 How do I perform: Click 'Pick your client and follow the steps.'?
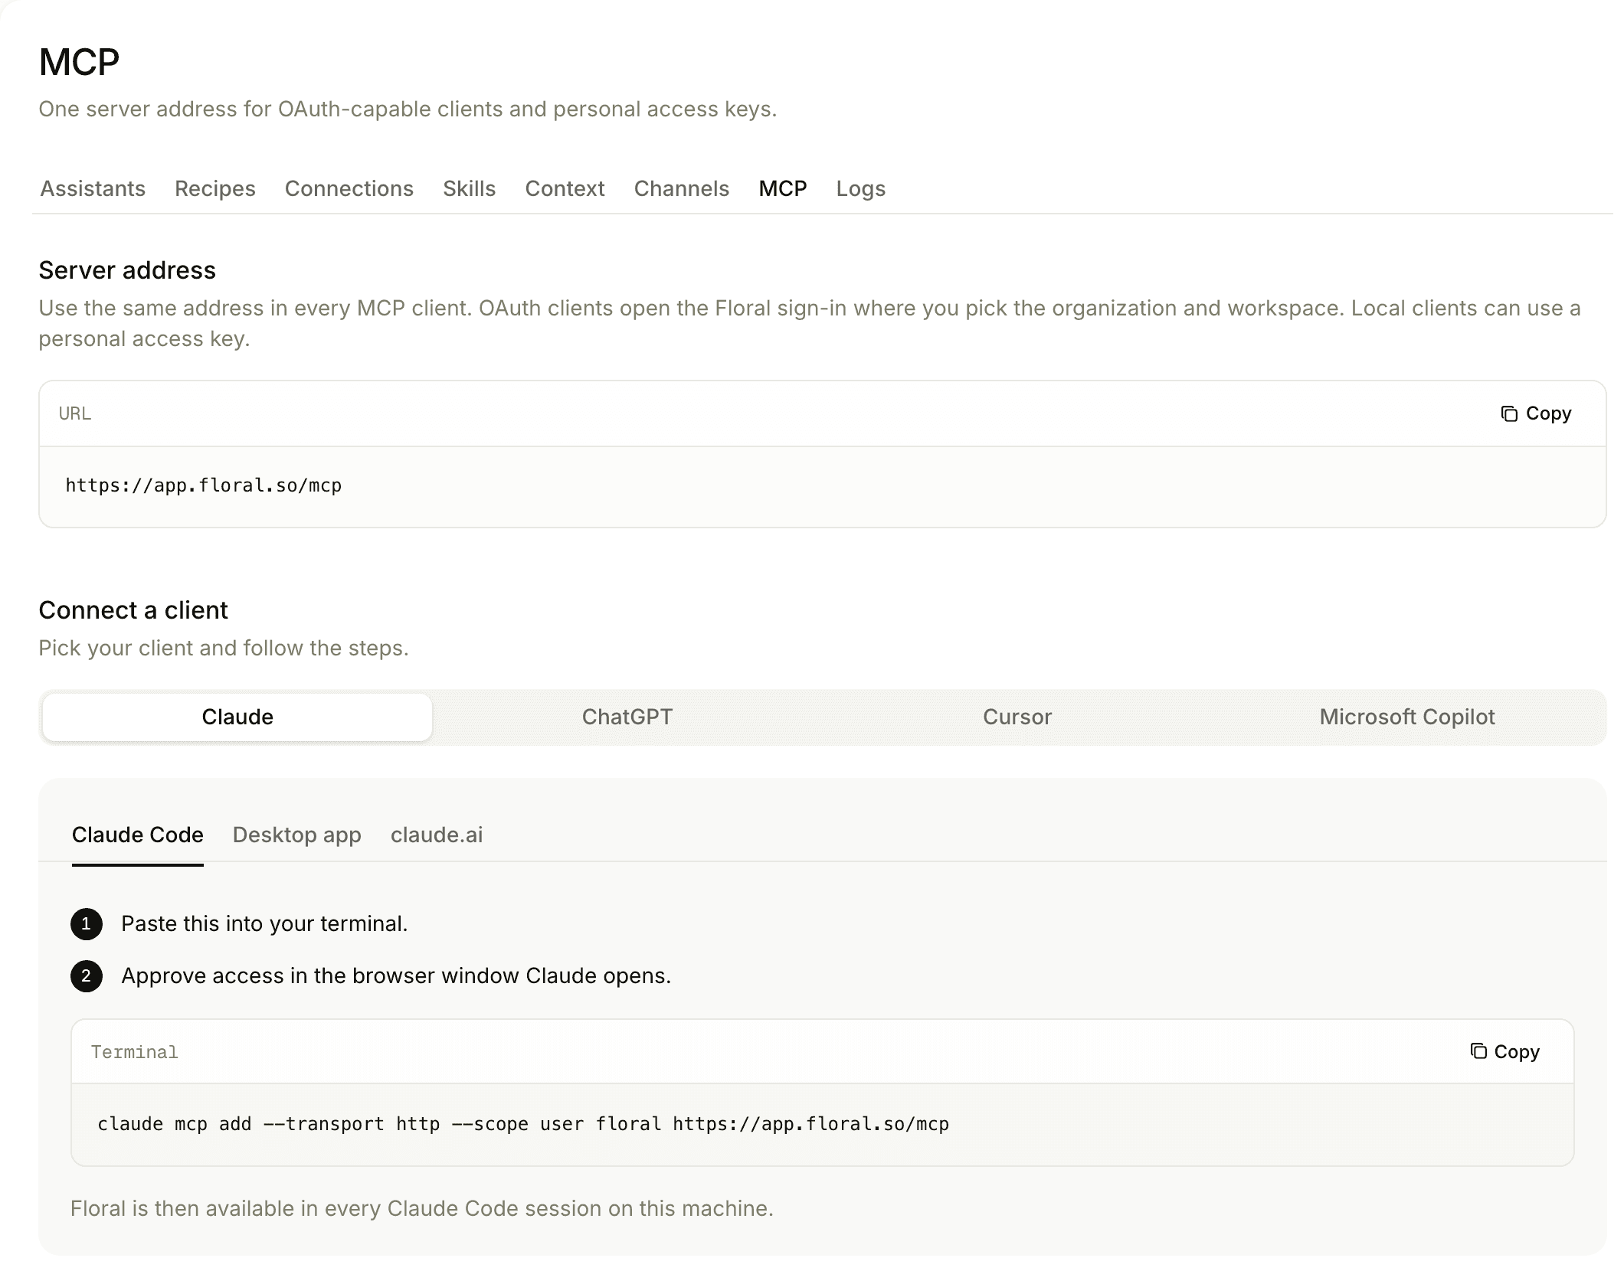click(x=224, y=648)
